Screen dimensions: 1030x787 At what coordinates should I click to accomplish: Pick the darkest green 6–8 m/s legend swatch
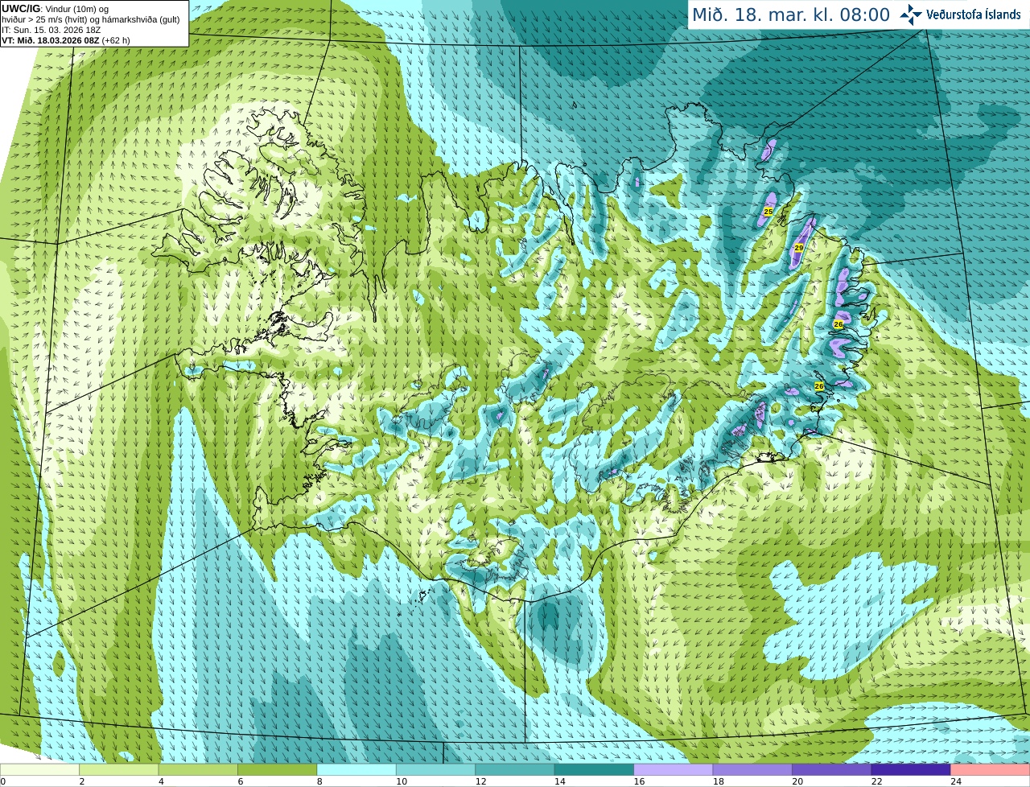tap(278, 770)
